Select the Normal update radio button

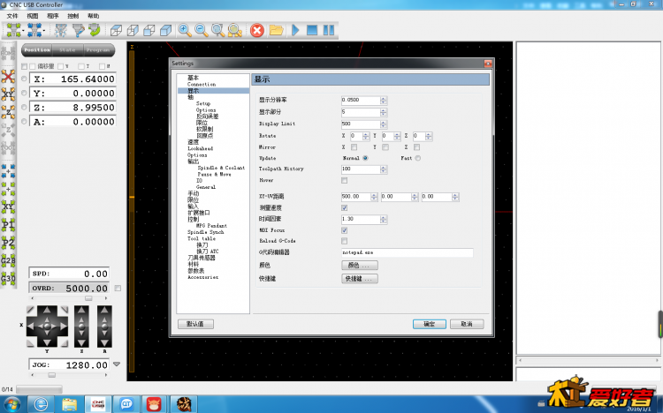(365, 158)
